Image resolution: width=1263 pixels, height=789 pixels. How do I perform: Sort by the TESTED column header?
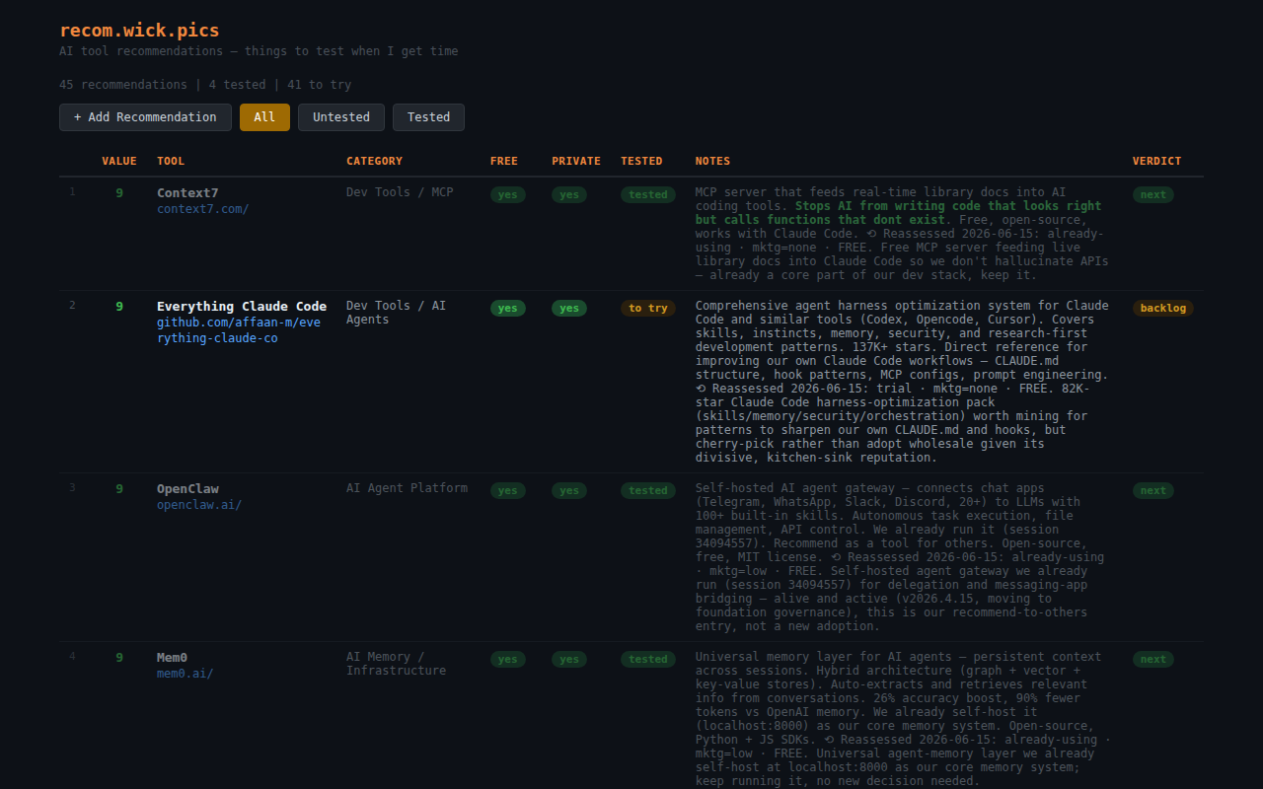(x=641, y=161)
